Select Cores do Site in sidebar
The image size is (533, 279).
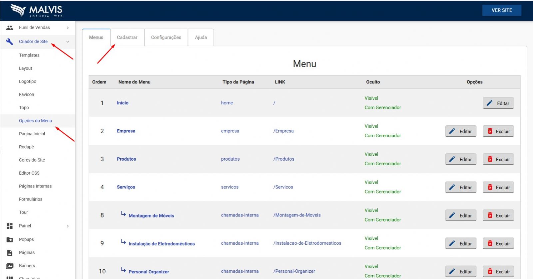32,160
